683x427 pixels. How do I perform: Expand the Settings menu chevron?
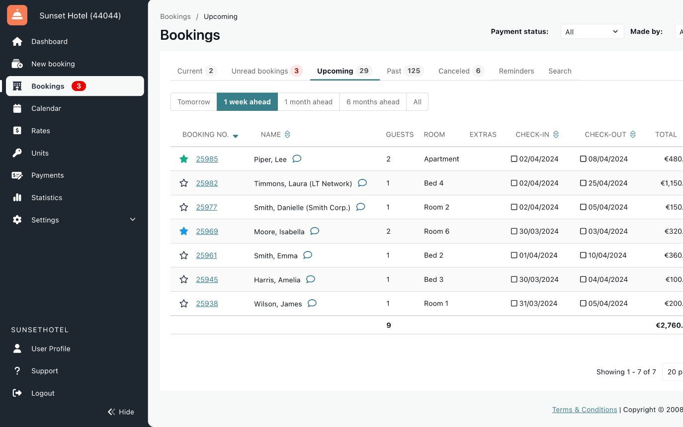(x=133, y=220)
